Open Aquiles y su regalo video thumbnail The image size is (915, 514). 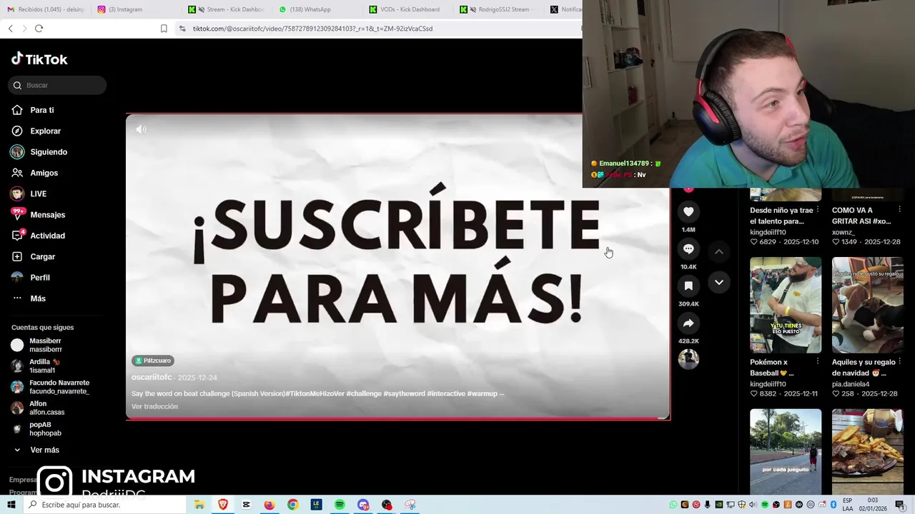868,305
